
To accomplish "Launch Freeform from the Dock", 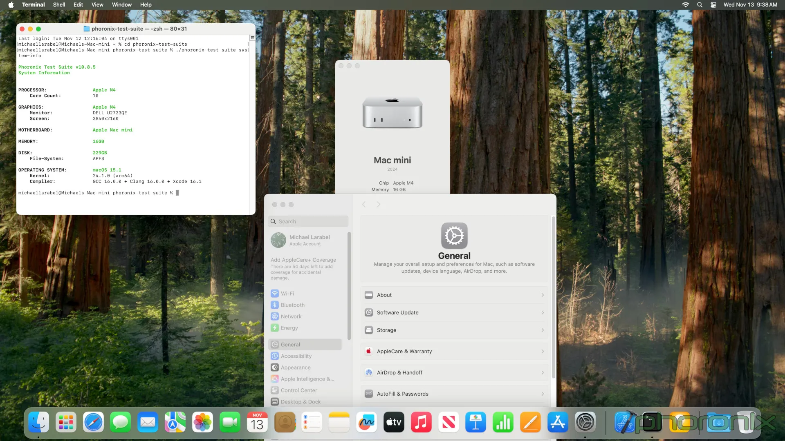I will (366, 422).
